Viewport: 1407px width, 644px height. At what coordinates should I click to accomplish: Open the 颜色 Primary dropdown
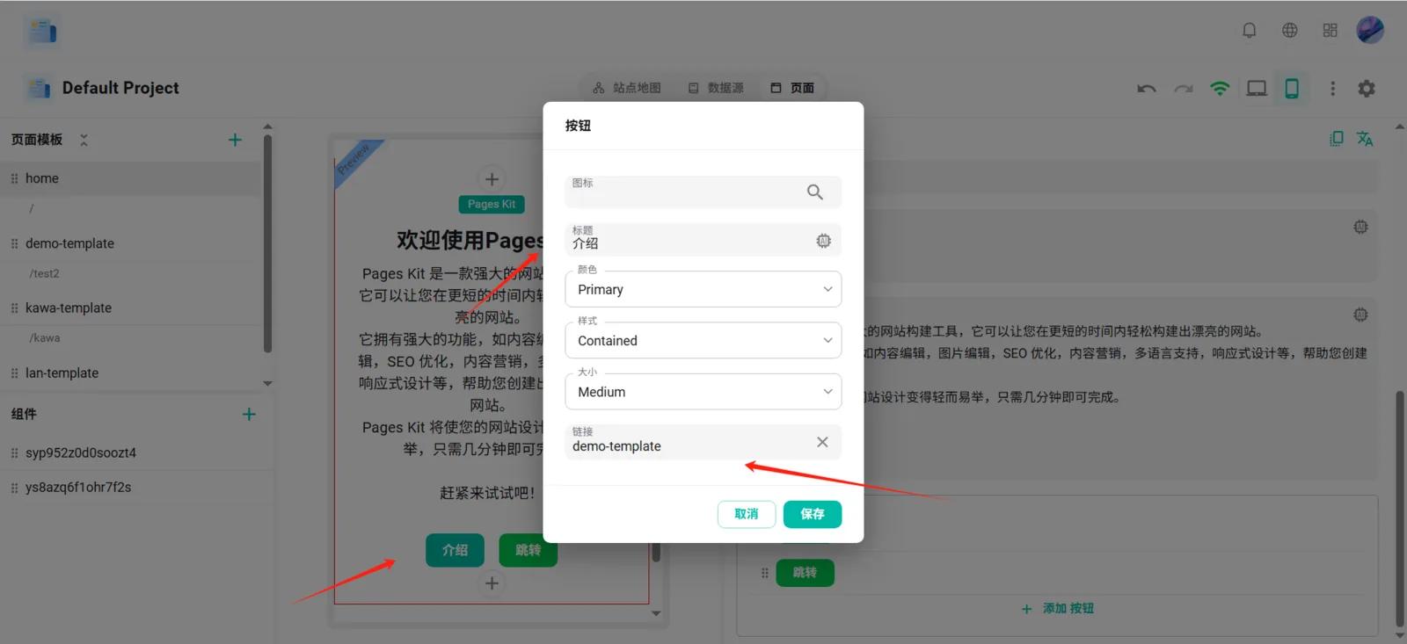pyautogui.click(x=703, y=289)
